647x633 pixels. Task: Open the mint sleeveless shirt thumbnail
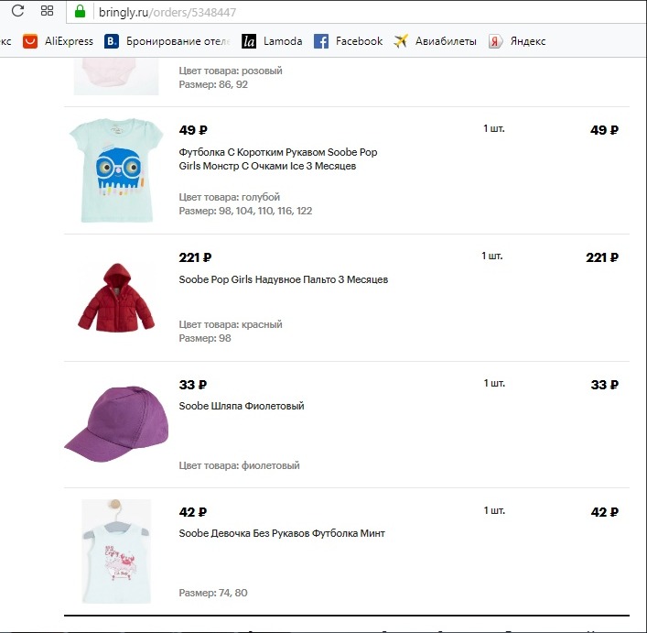tap(115, 551)
